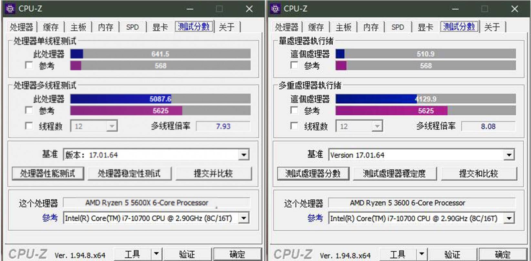Click 測試處理器穩定度 button

395,173
